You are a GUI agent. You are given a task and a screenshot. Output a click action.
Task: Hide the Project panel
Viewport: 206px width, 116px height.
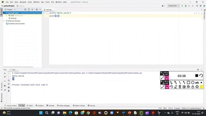click(40, 10)
